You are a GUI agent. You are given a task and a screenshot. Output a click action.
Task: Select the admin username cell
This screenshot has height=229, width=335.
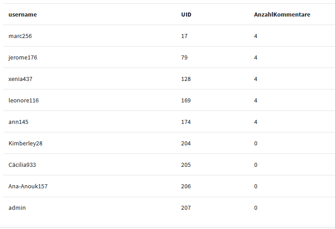(x=17, y=208)
